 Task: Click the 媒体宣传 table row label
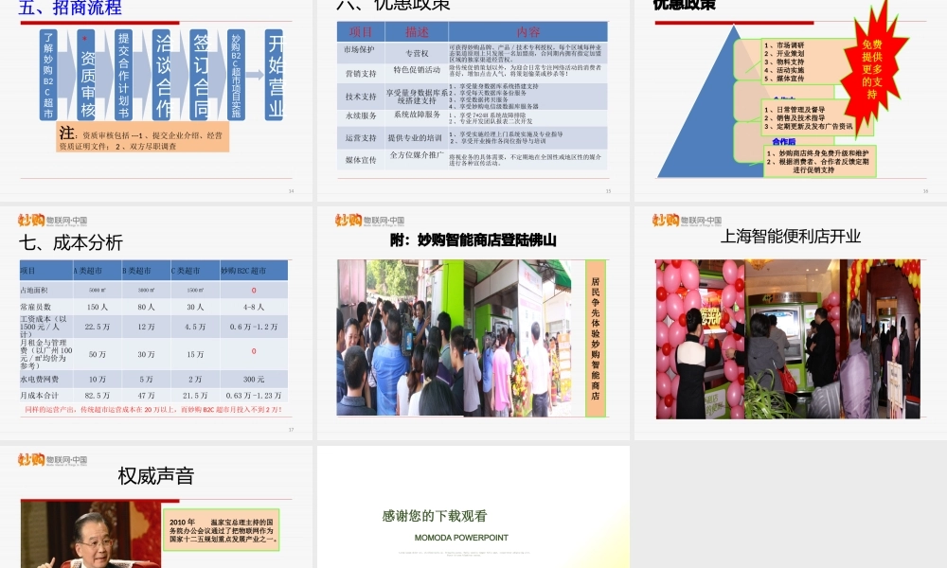tap(361, 160)
